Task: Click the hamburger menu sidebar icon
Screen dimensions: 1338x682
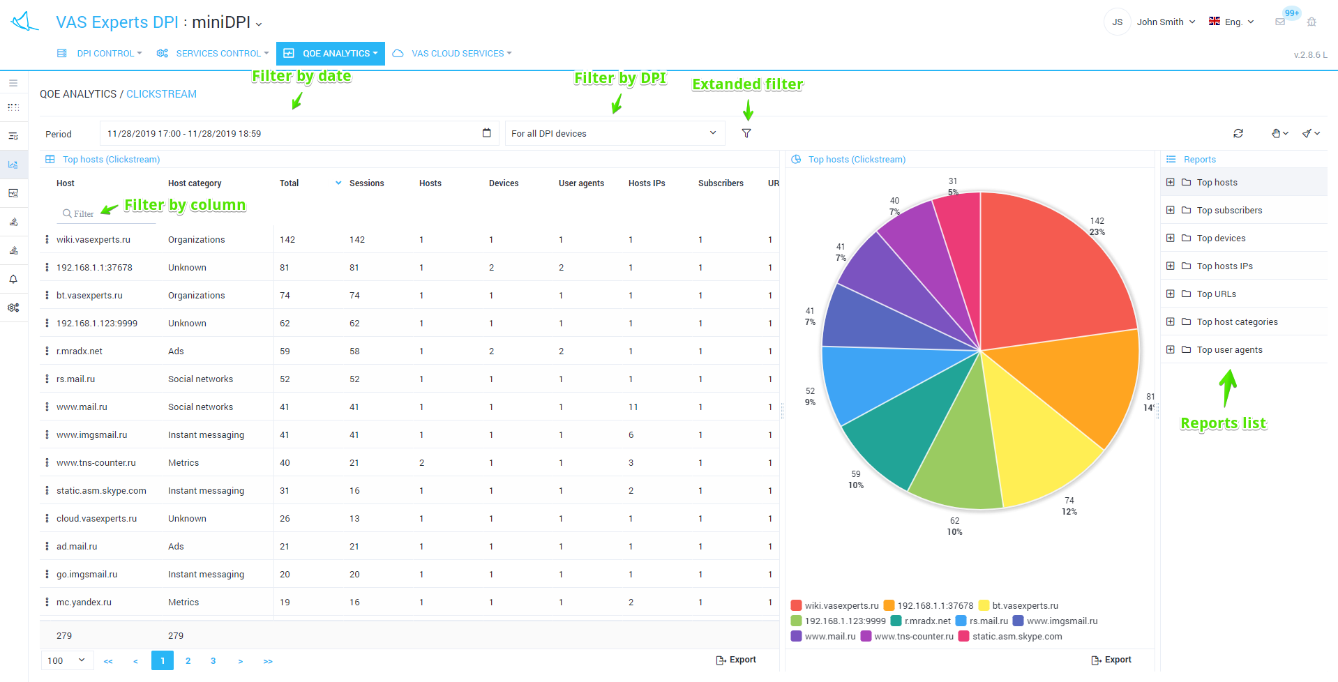Action: tap(13, 83)
